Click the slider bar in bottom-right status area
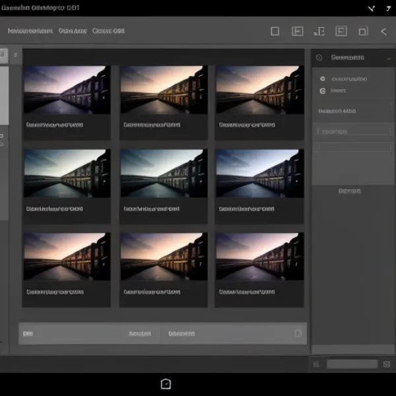396x396 pixels. pos(352,364)
